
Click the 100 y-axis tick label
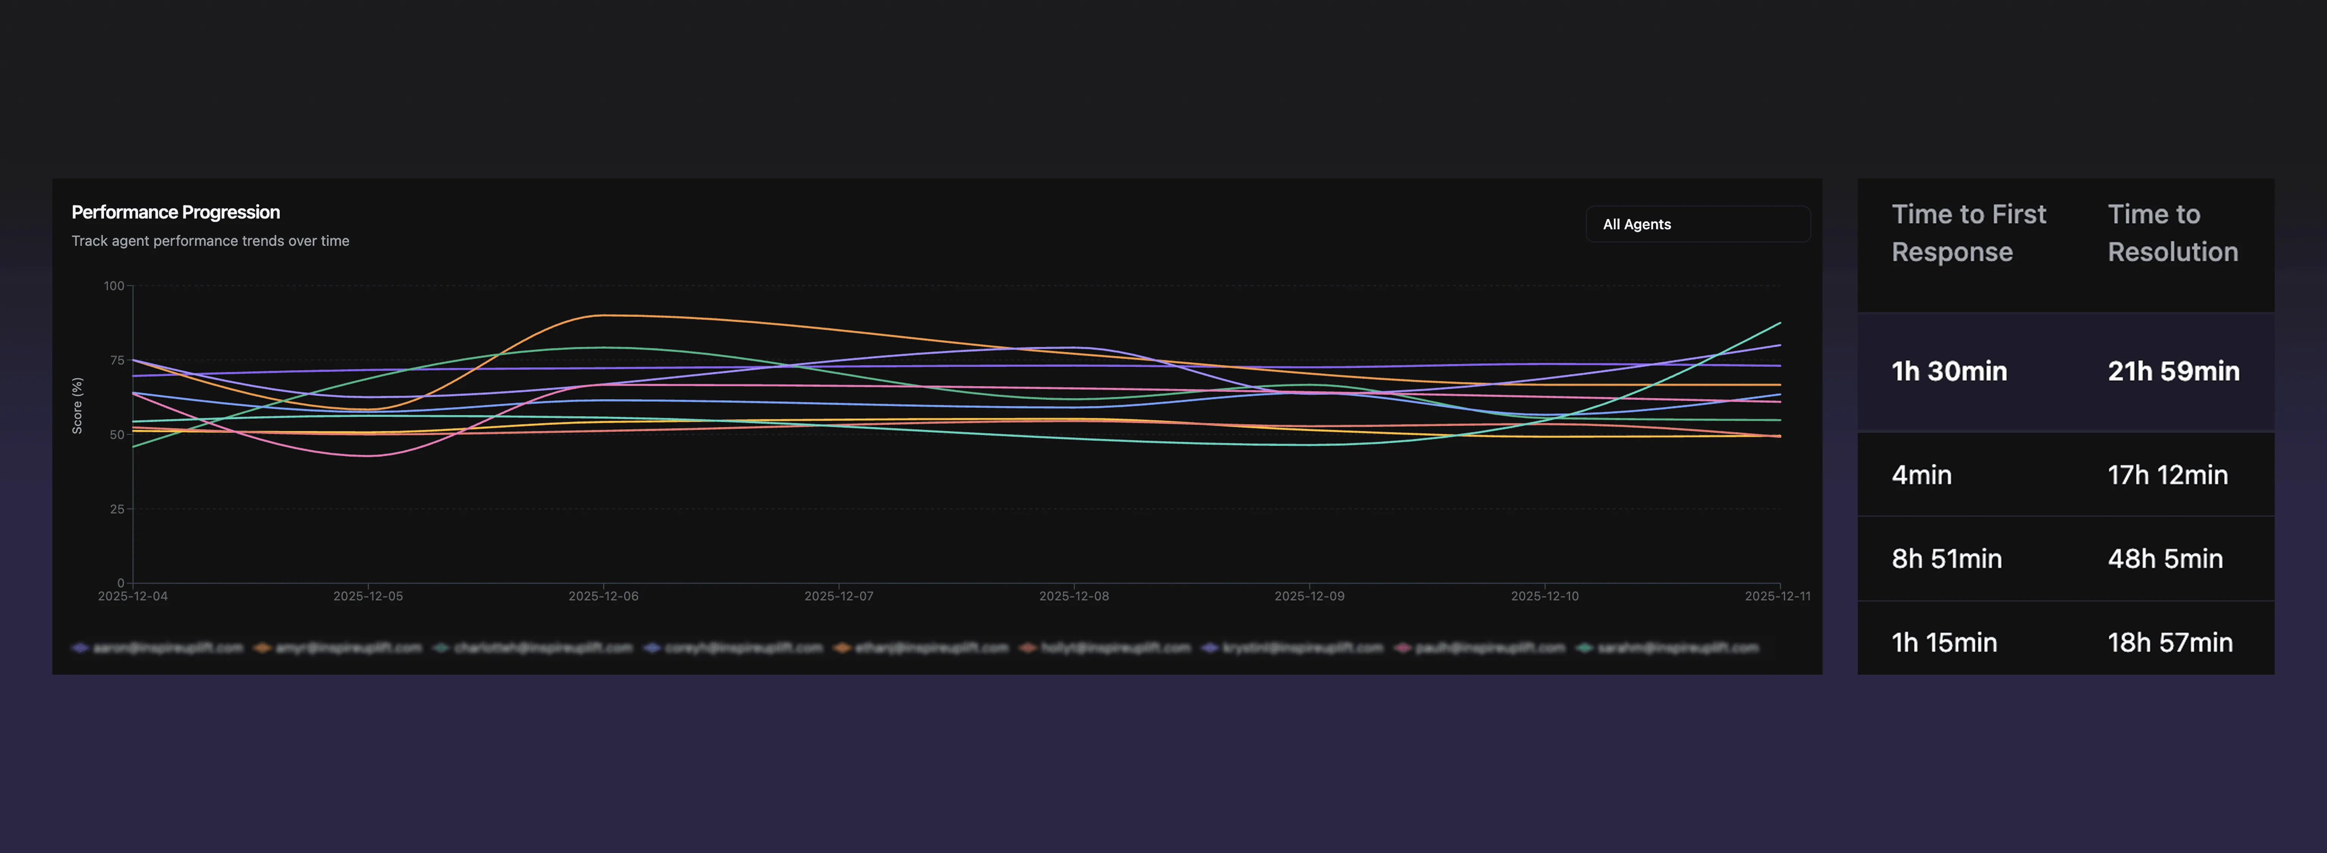click(x=114, y=286)
